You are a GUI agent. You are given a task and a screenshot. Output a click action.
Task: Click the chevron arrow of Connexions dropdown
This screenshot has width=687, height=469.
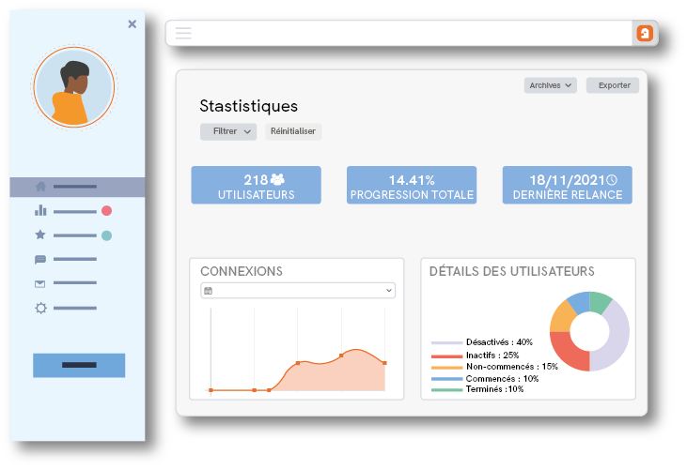click(x=389, y=291)
